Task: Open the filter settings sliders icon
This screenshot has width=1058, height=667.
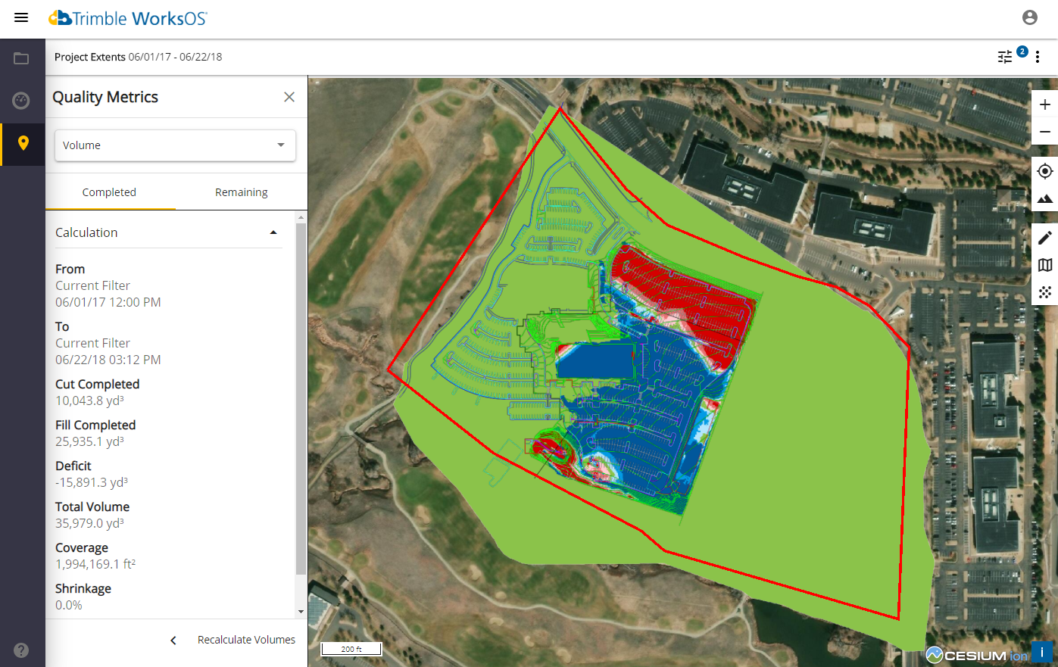Action: tap(1005, 57)
